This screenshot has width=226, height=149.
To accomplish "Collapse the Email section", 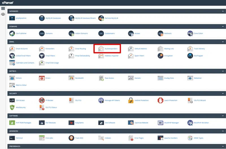I will (223, 42).
